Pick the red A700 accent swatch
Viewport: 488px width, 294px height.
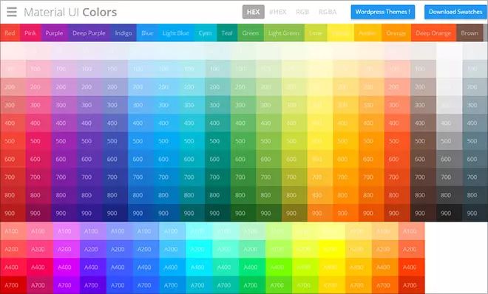tap(13, 285)
